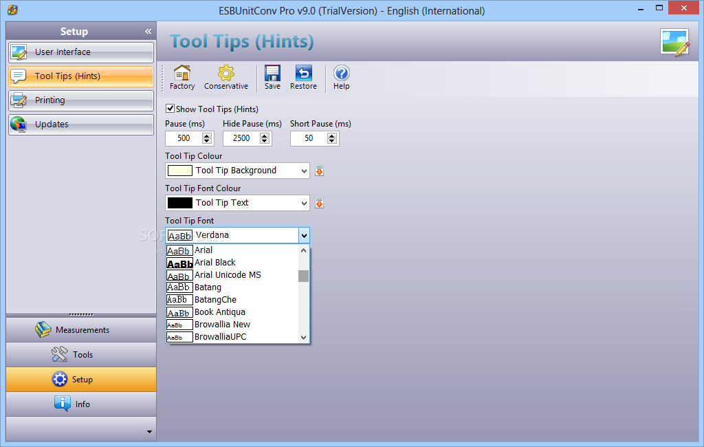Switch to the Measurements section
This screenshot has width=704, height=447.
[81, 329]
